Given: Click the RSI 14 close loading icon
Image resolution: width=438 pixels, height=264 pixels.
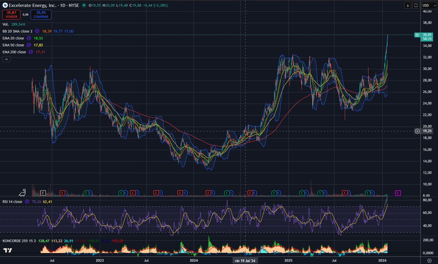Looking at the screenshot, I should click(28, 201).
